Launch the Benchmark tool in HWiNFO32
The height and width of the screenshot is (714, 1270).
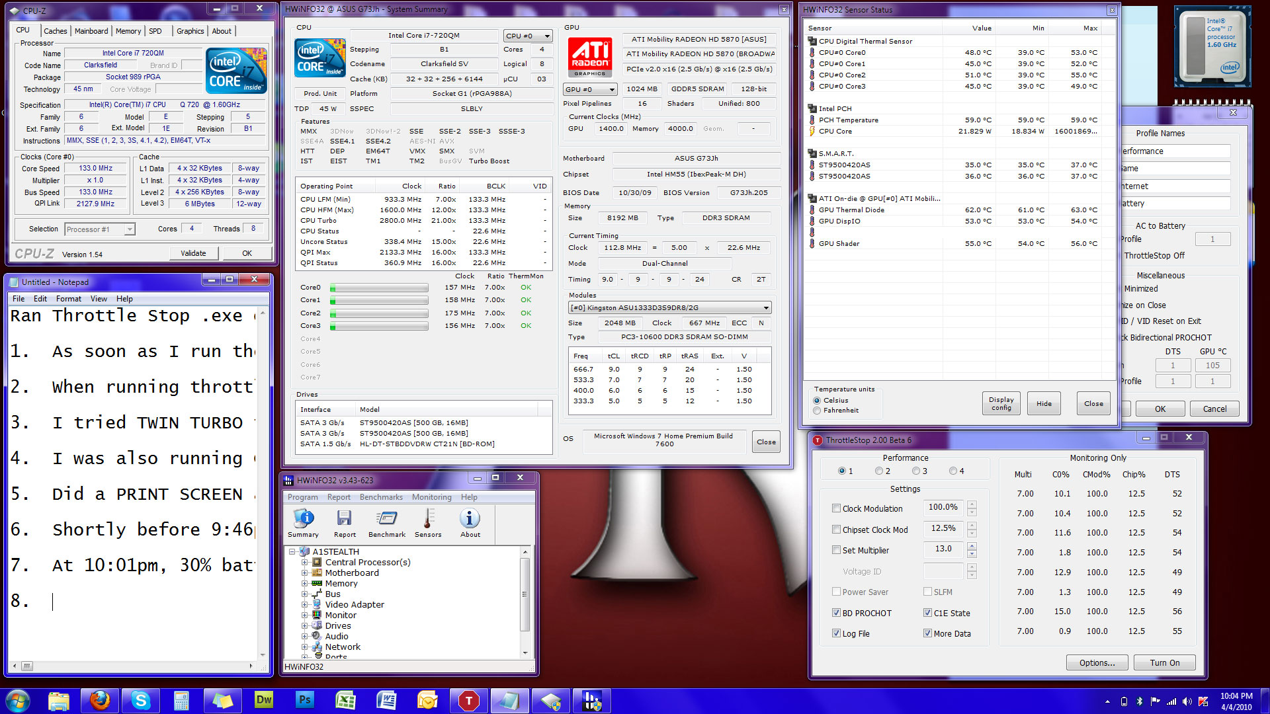click(x=387, y=523)
